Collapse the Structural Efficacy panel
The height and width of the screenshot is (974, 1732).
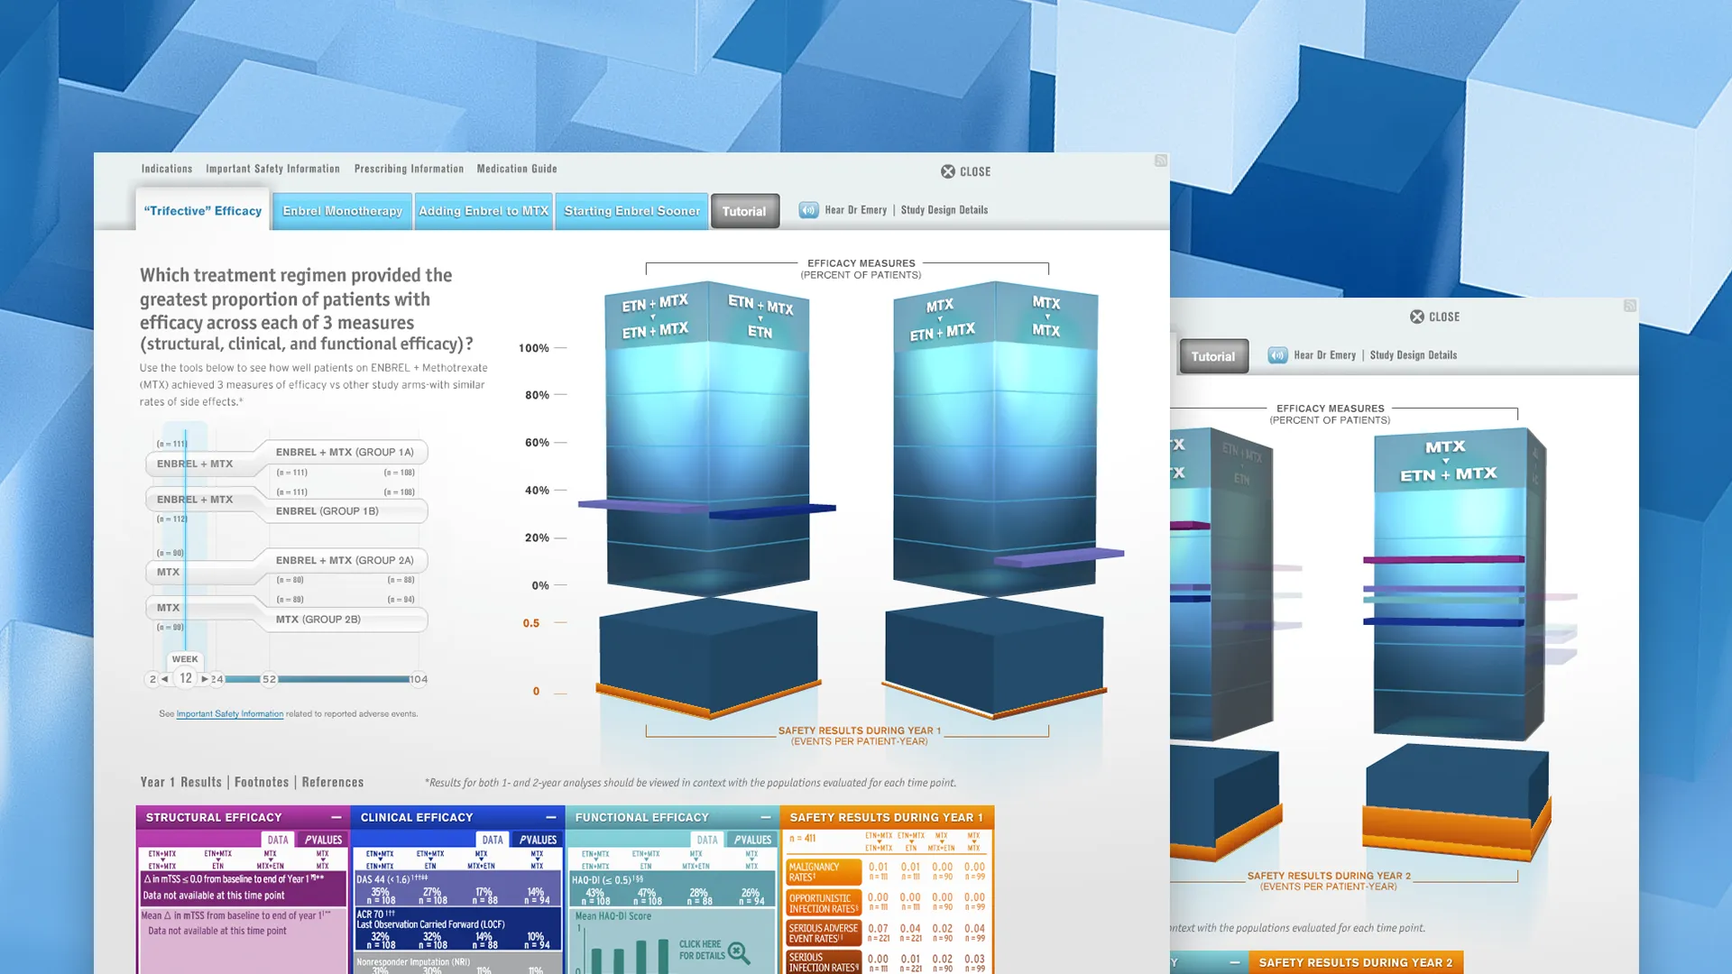coord(336,817)
